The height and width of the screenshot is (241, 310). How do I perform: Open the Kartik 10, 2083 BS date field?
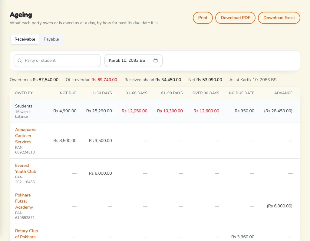(134, 61)
